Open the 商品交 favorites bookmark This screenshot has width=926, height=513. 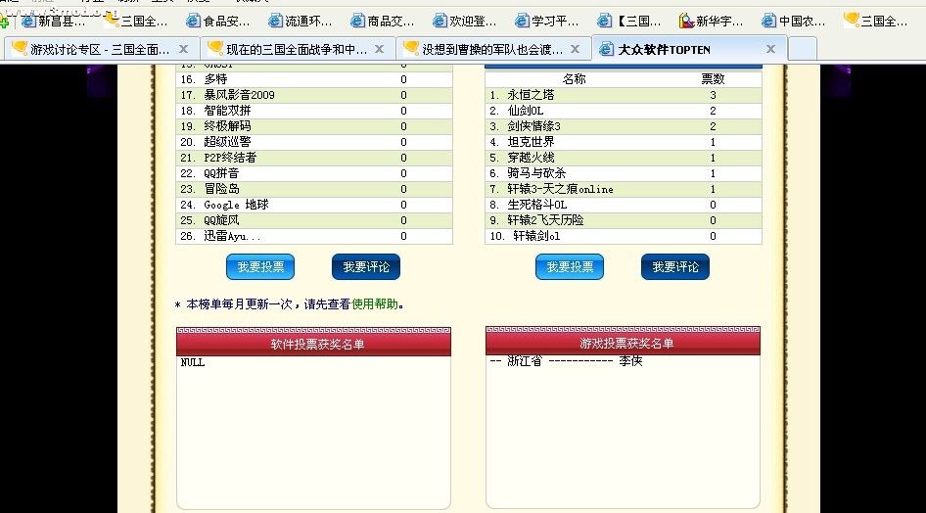(x=382, y=21)
